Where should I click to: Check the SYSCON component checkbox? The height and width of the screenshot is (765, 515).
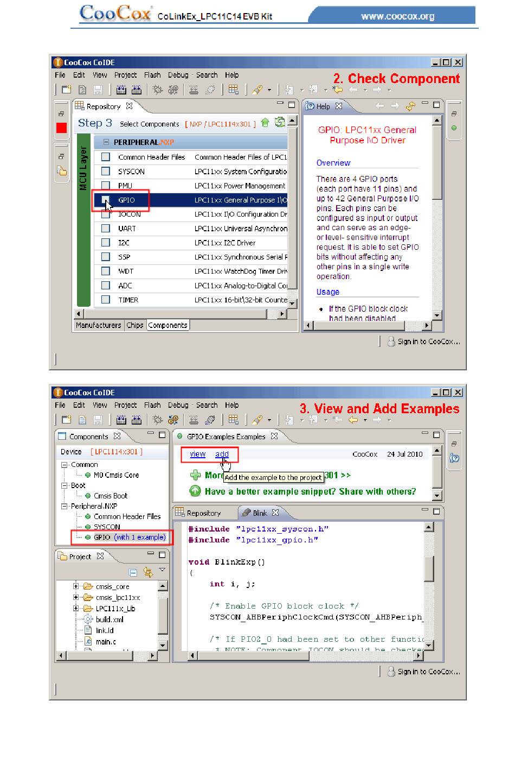(x=106, y=171)
